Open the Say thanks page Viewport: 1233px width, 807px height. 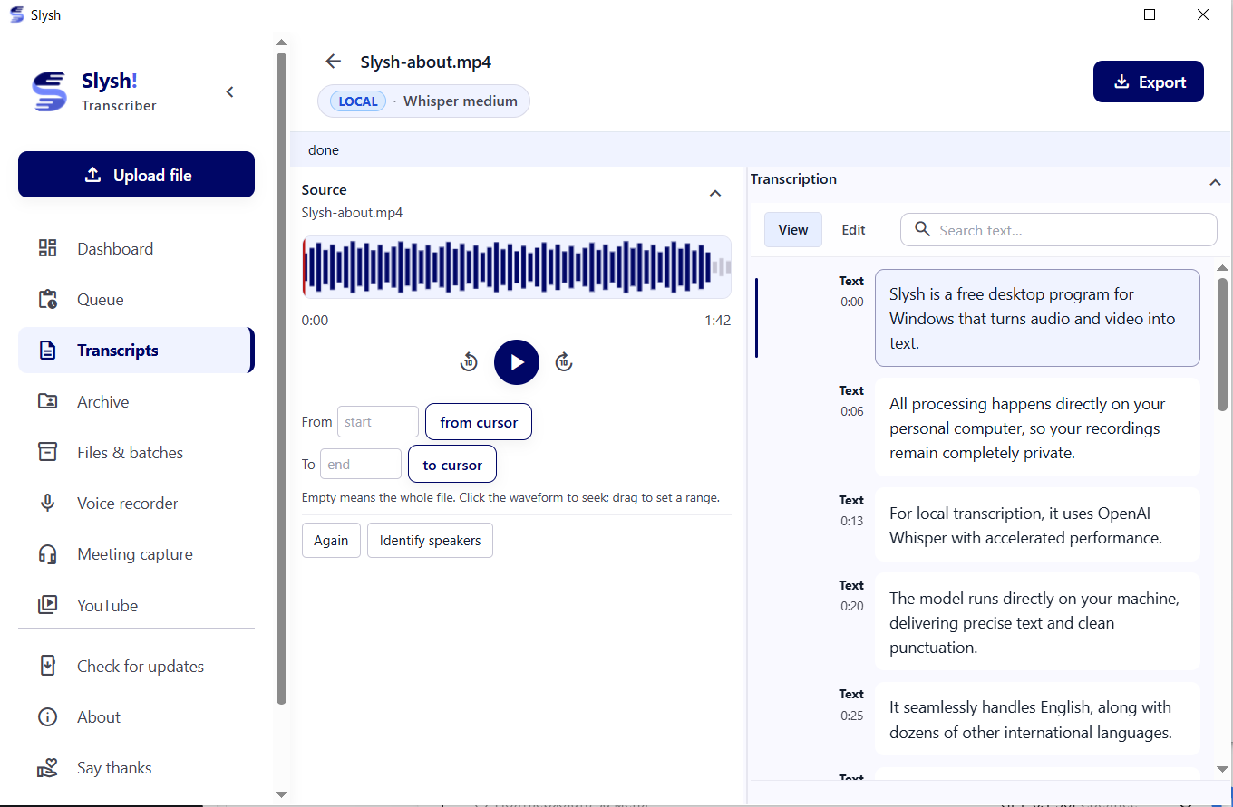coord(136,768)
